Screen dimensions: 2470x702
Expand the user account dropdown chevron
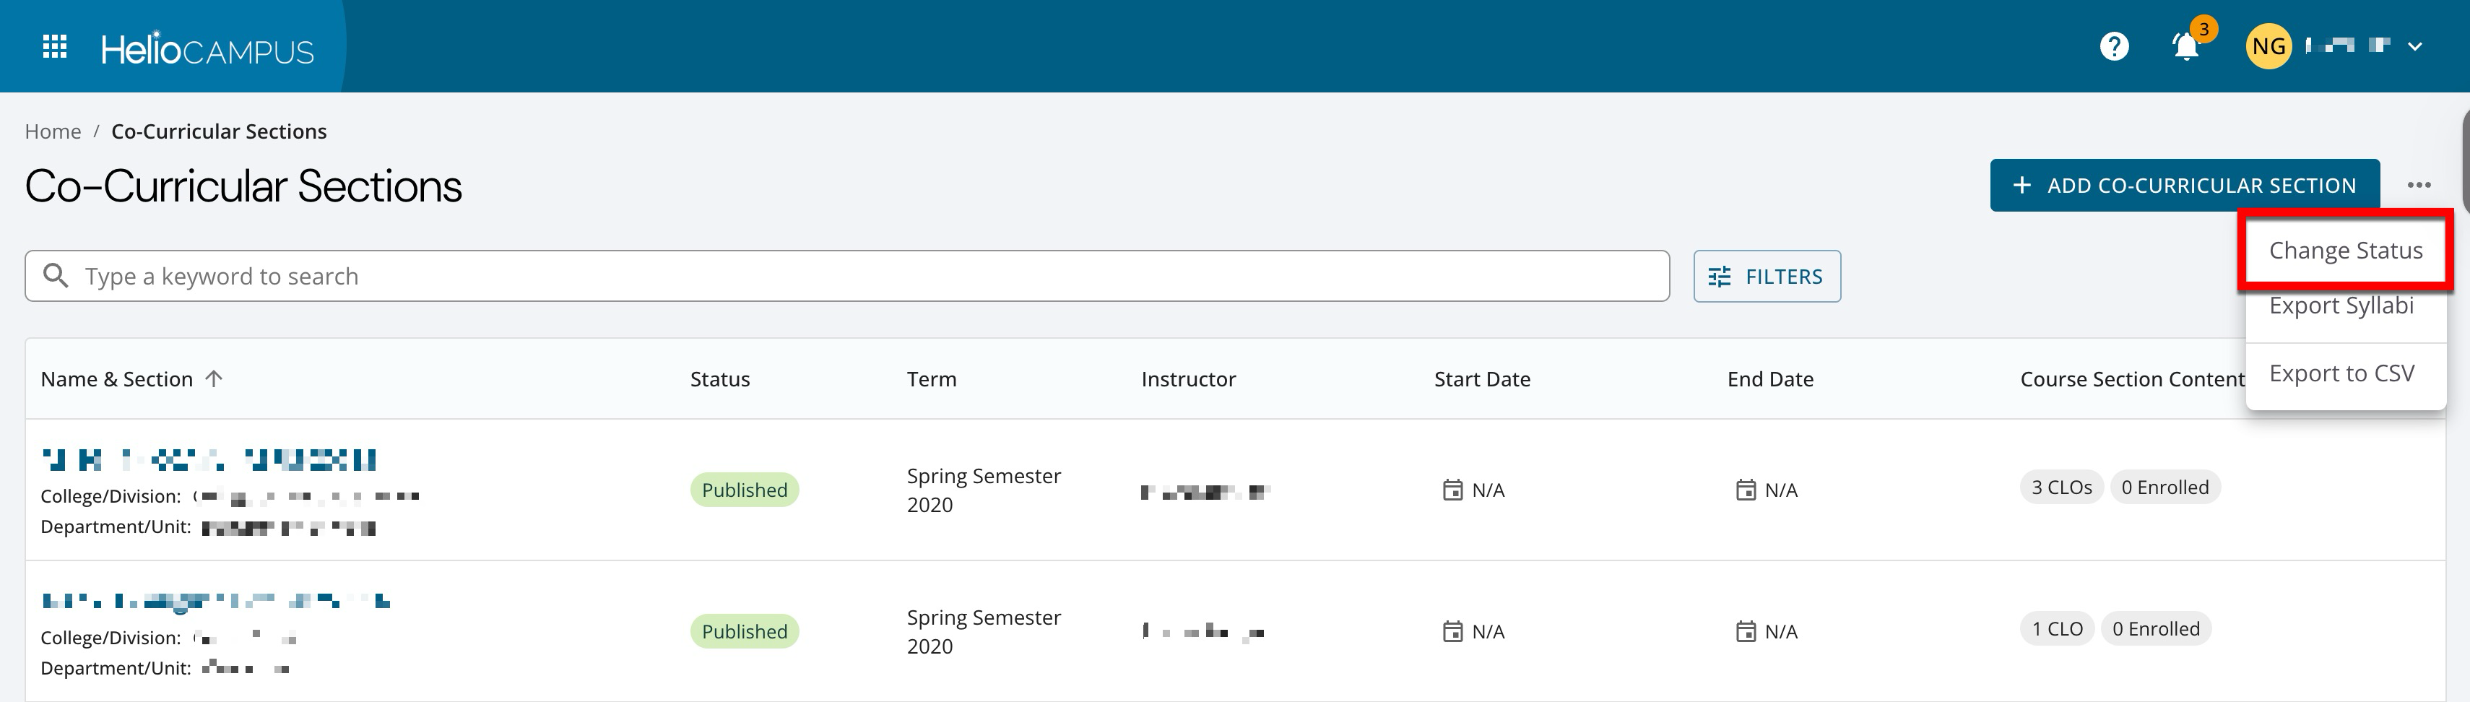(x=2415, y=46)
